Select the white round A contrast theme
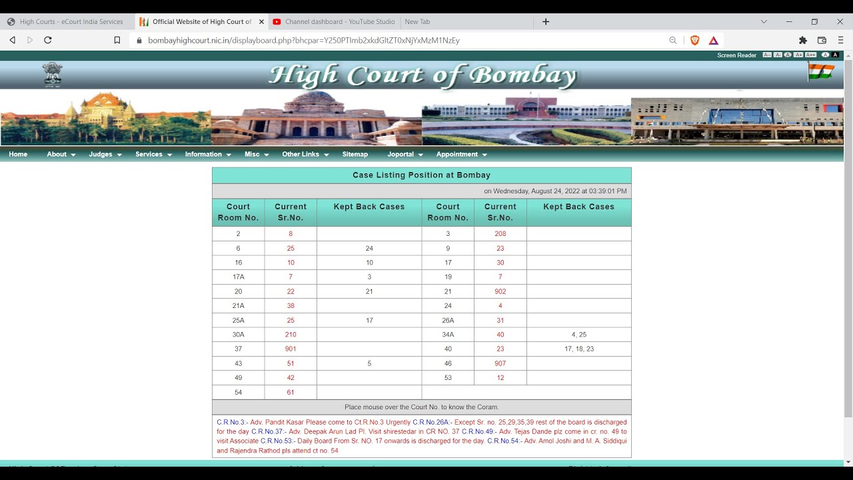 pyautogui.click(x=825, y=55)
